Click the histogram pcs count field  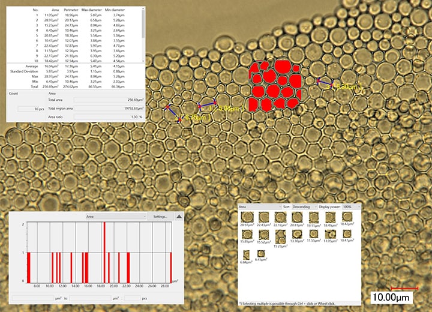click(131, 298)
